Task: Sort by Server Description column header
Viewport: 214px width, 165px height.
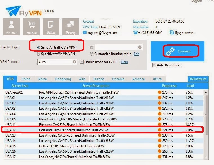Action: [96, 86]
